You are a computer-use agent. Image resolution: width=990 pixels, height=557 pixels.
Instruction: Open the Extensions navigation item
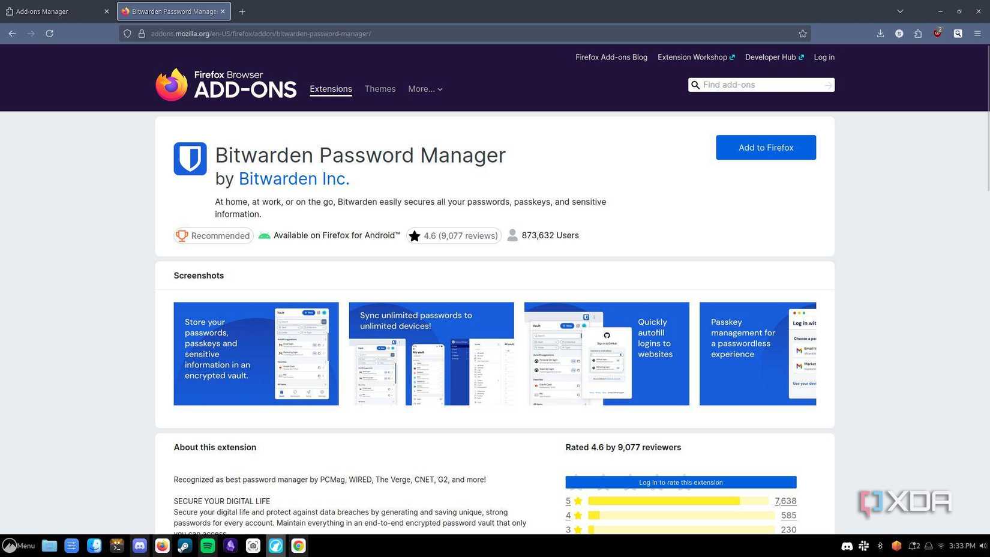331,89
